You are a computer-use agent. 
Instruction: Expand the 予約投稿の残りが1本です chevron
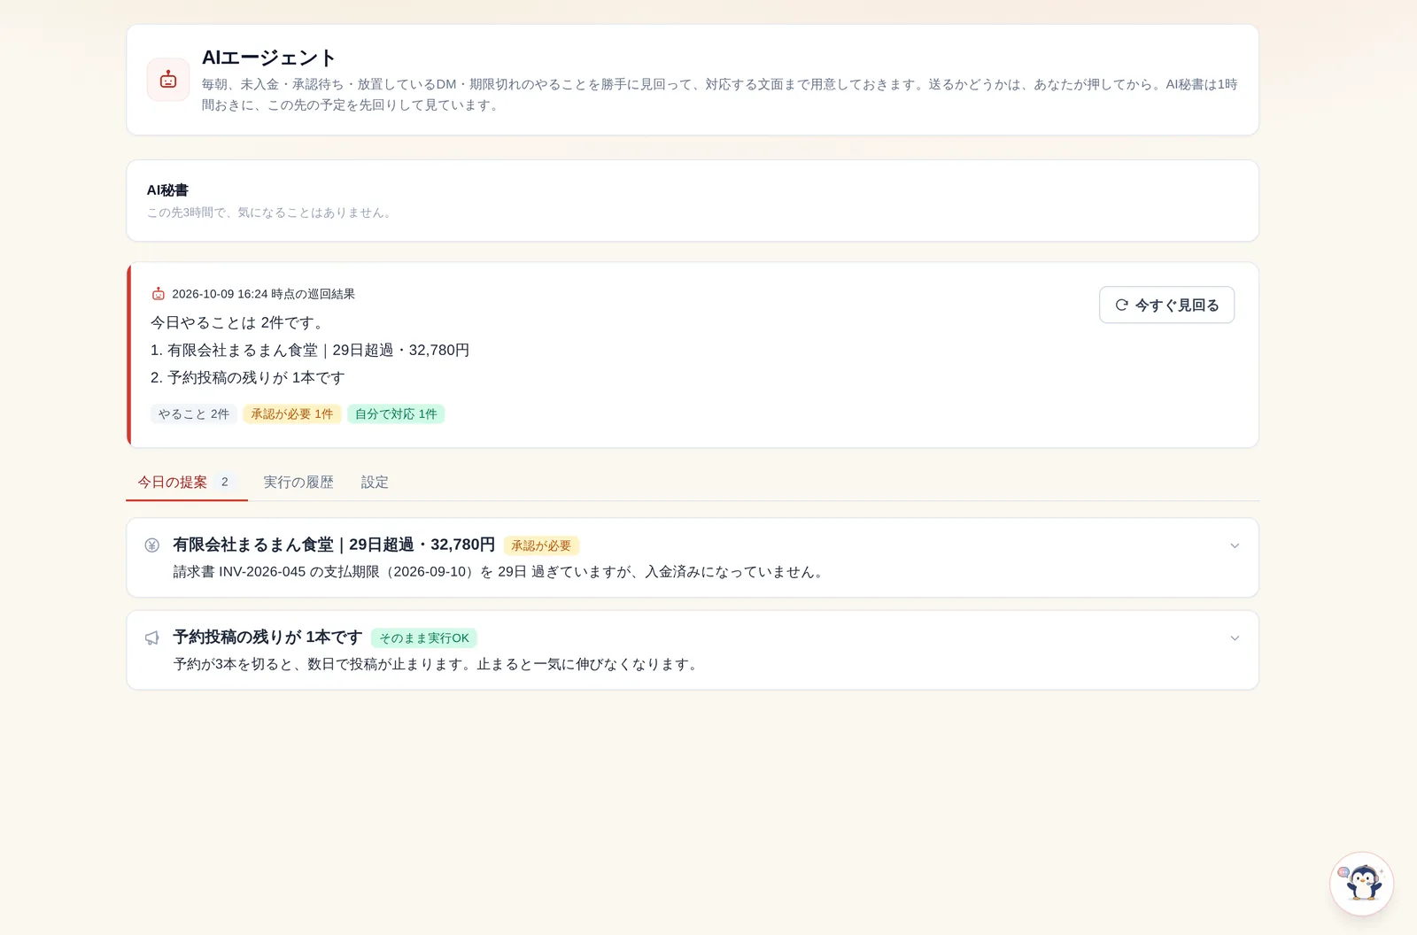(x=1235, y=637)
